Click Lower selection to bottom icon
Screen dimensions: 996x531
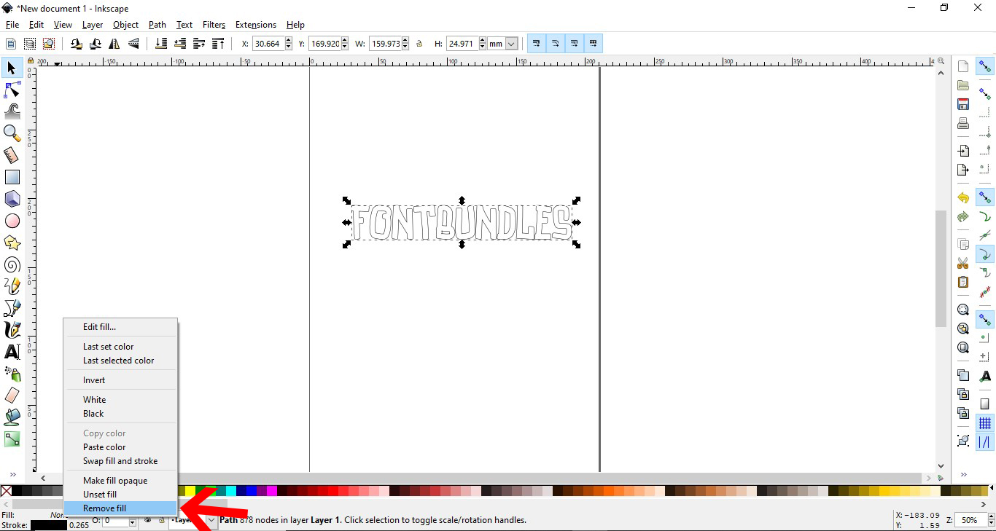pyautogui.click(x=161, y=44)
